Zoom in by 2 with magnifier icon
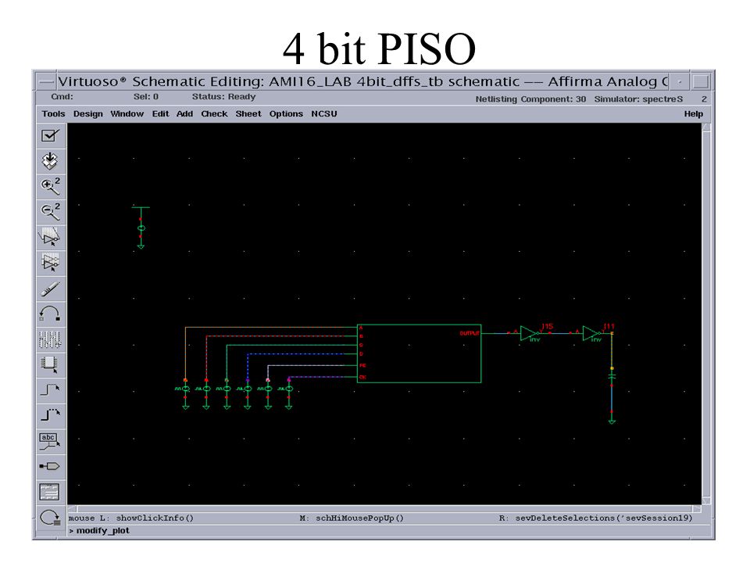The width and height of the screenshot is (750, 563). [50, 186]
